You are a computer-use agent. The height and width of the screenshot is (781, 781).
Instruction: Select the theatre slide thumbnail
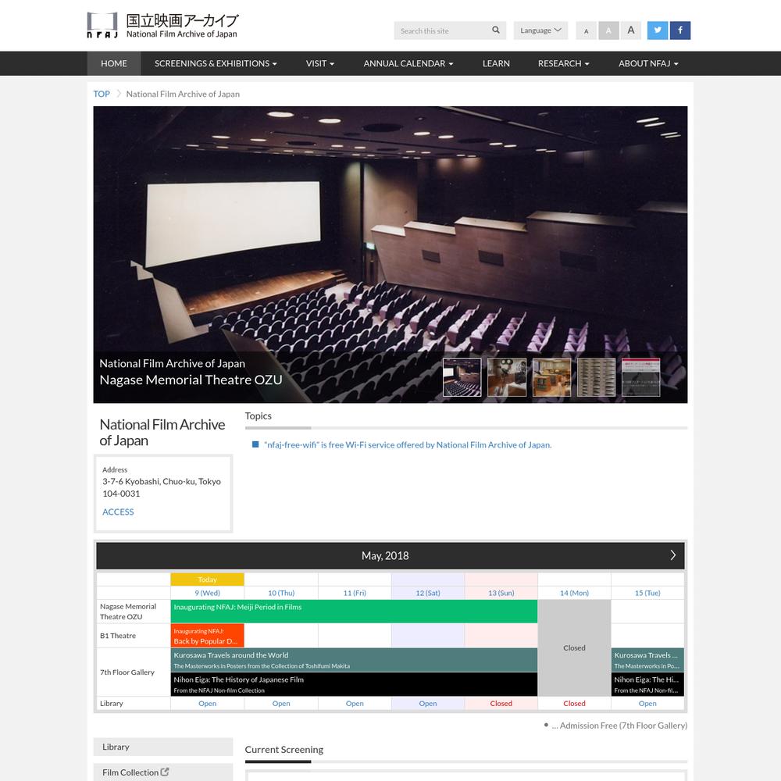pos(462,377)
